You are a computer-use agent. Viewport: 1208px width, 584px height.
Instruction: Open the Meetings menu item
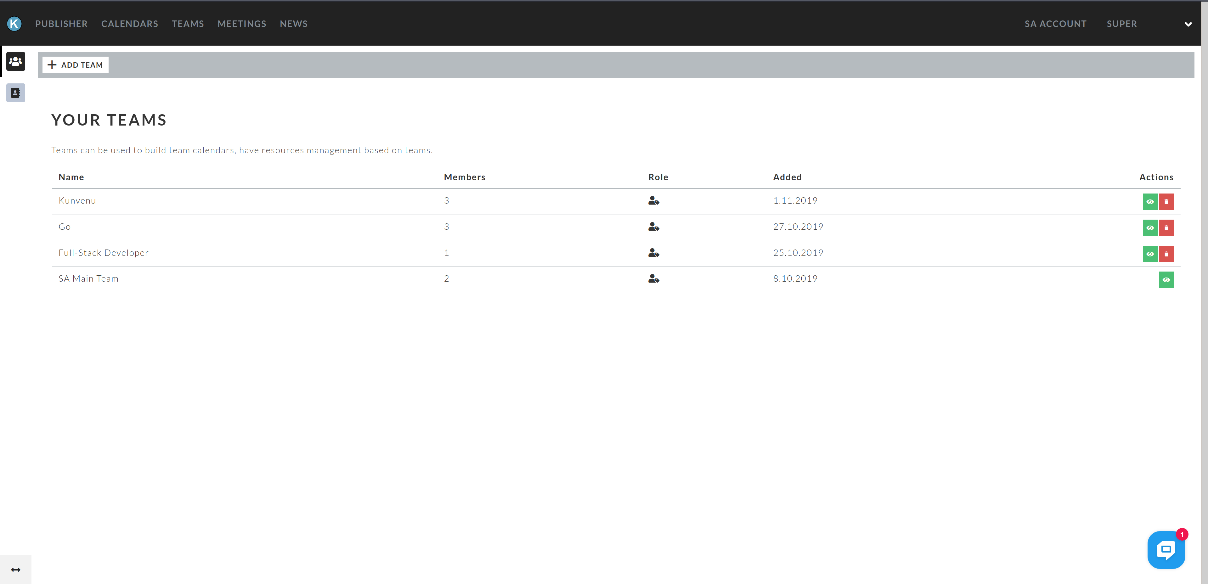coord(241,24)
